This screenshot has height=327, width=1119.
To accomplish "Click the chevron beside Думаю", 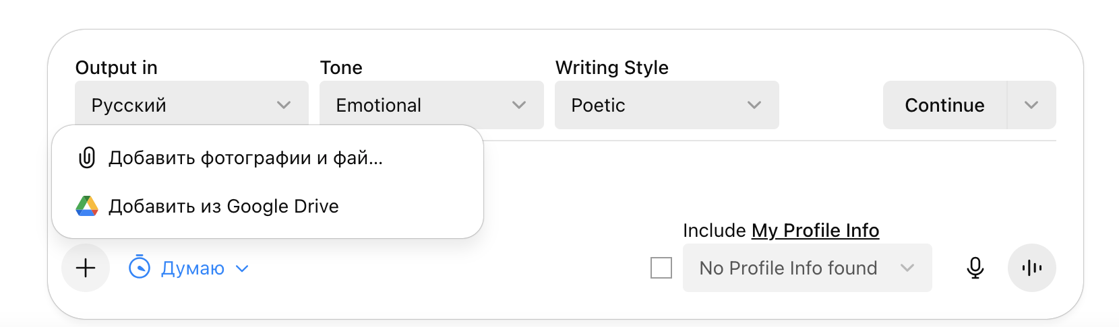I will pos(242,268).
